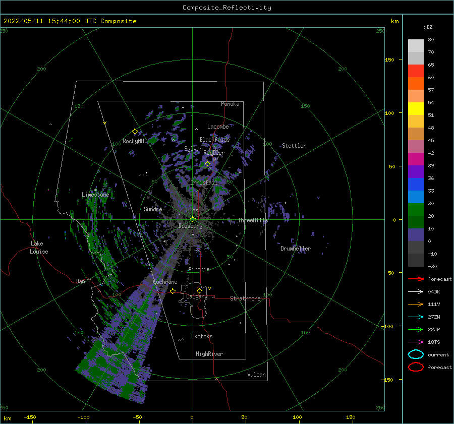Click the Didsbury town label
Viewport: 454px width, 424px height.
pos(190,226)
